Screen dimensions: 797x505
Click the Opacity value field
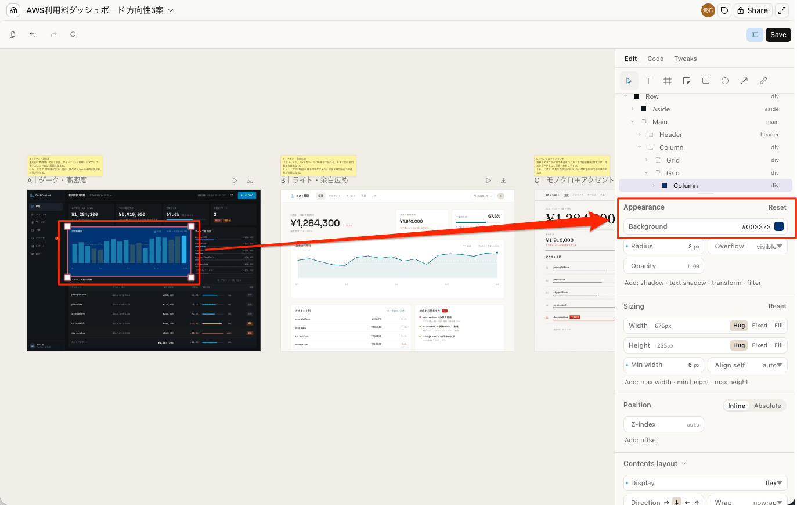(663, 266)
